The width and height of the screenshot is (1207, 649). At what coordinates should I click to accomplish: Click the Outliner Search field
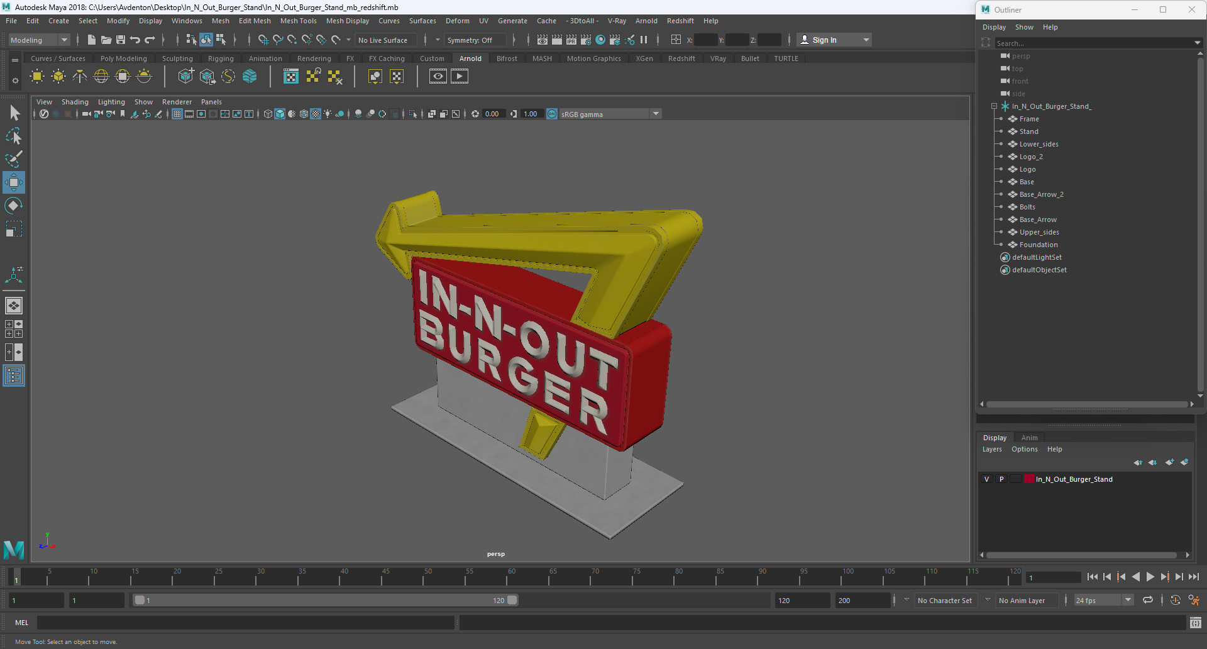(x=1093, y=43)
